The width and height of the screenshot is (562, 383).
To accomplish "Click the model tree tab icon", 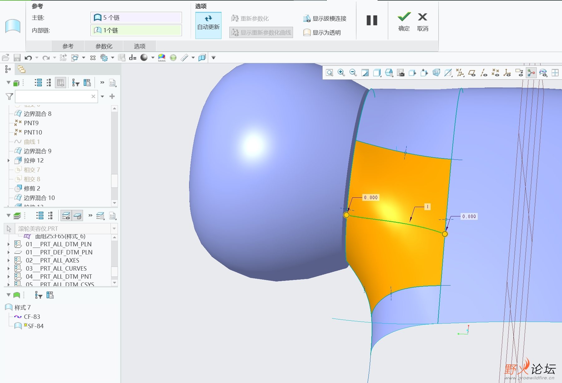I will coord(8,69).
